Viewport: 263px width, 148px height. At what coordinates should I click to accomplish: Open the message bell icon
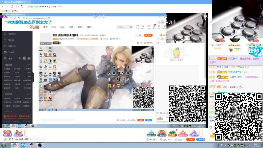[x=159, y=27]
